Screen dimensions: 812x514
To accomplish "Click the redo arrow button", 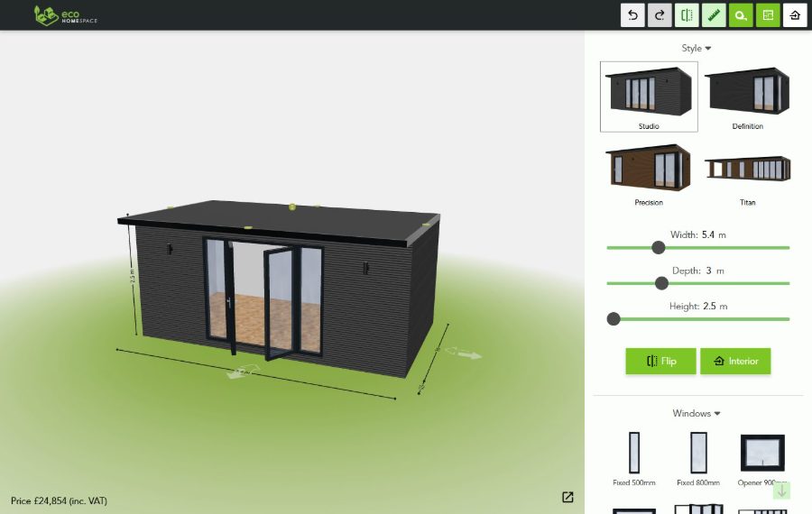I will (x=660, y=15).
